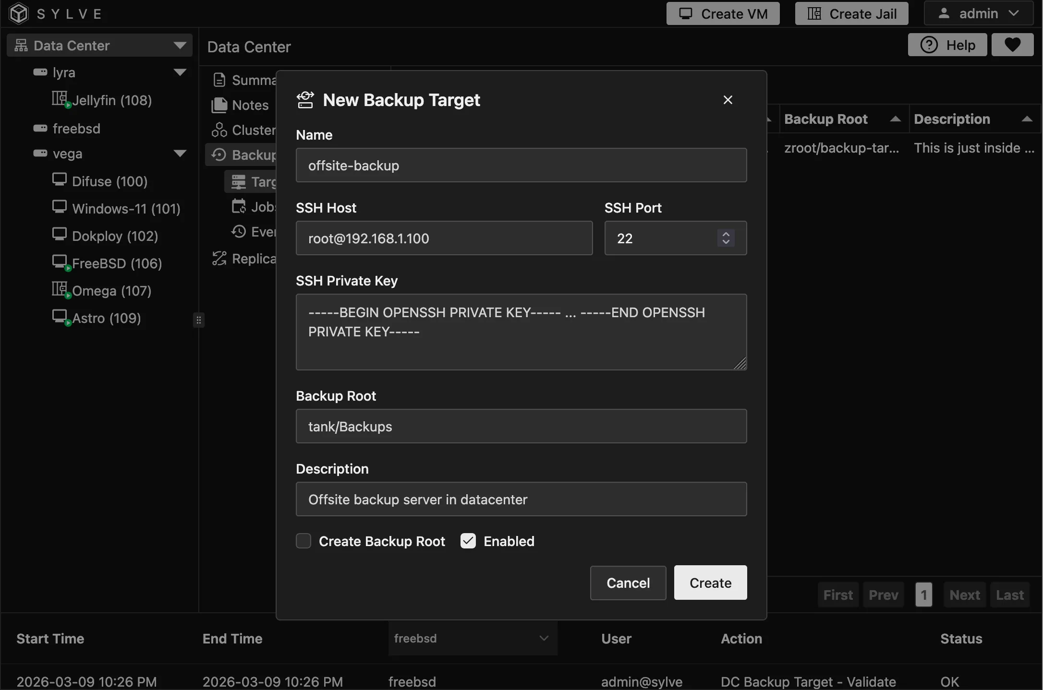Open the freebsd filter dropdown below the dialog
The height and width of the screenshot is (690, 1043).
[472, 638]
